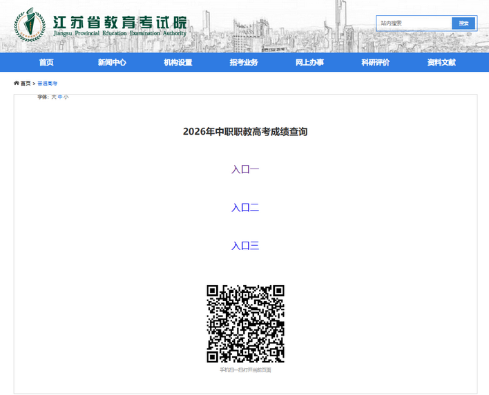Click the 普通高考 breadcrumb link
Screen dimensions: 489x395
pos(48,84)
